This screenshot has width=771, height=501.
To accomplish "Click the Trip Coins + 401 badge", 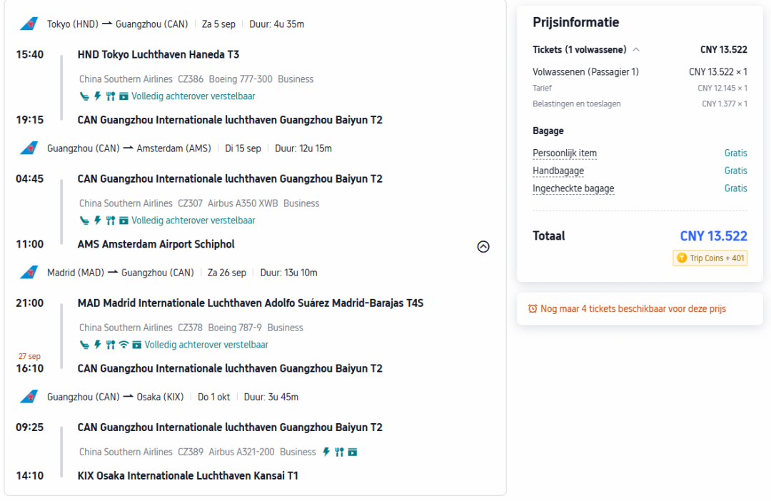I will coord(710,258).
